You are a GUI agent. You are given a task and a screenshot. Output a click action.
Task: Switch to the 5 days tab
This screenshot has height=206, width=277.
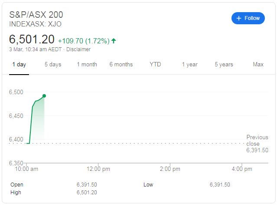[x=53, y=65]
